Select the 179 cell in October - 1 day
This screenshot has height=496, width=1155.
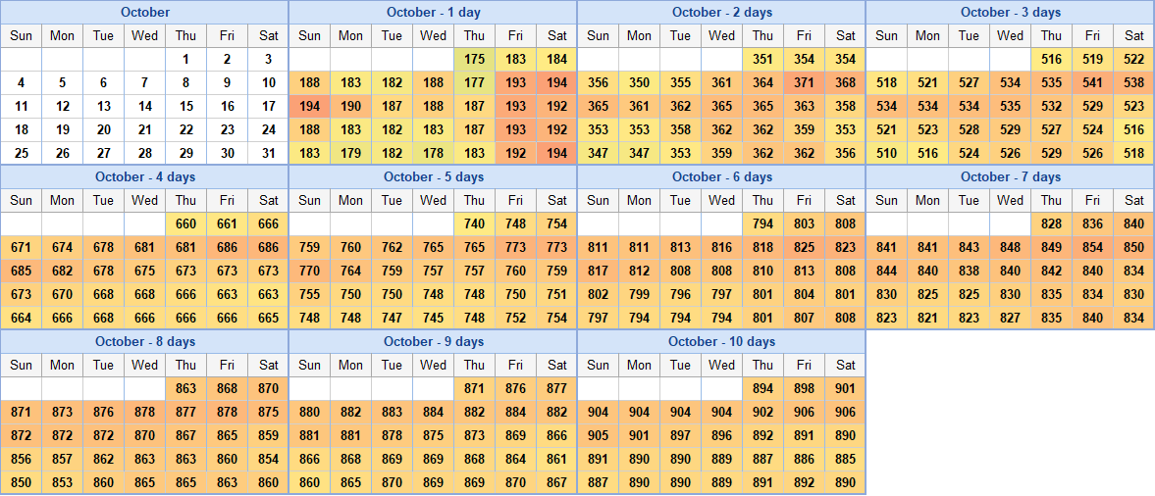350,153
